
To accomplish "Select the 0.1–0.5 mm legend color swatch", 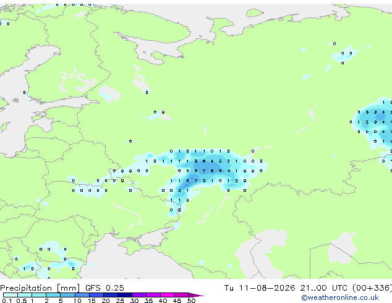I will coord(11,295).
